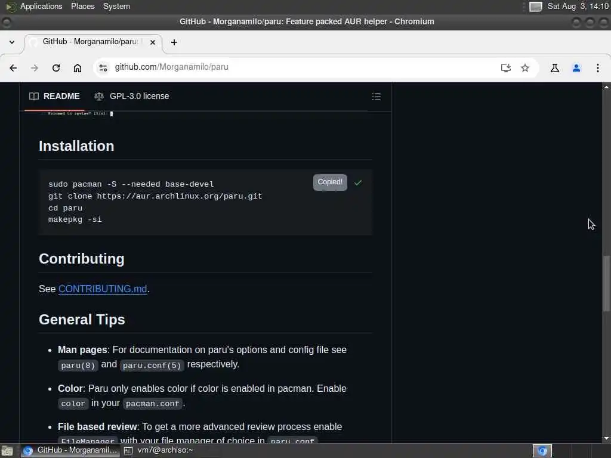Open Chrome Labs flask icon
The height and width of the screenshot is (458, 611).
(555, 68)
